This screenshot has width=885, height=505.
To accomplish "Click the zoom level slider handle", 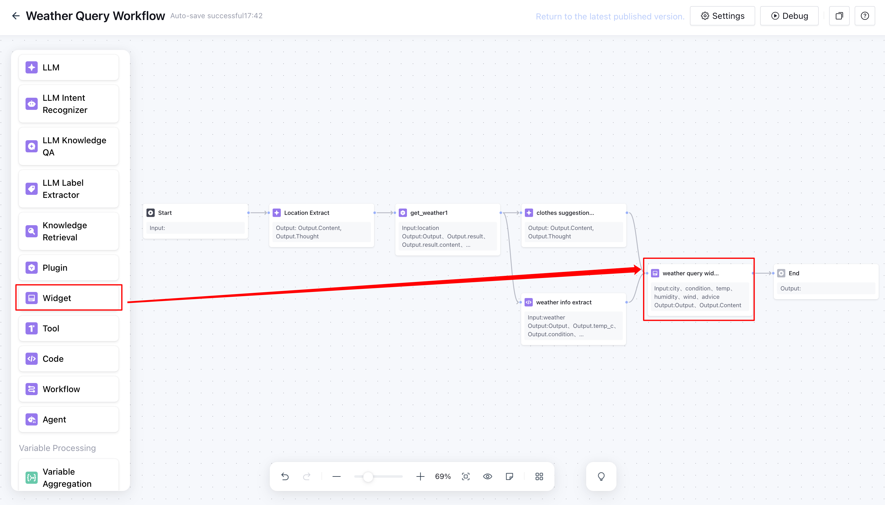I will pyautogui.click(x=368, y=476).
